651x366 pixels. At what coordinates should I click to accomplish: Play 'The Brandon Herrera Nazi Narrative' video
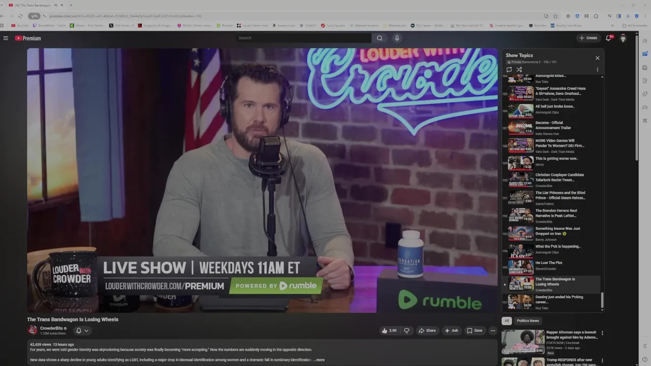point(552,216)
